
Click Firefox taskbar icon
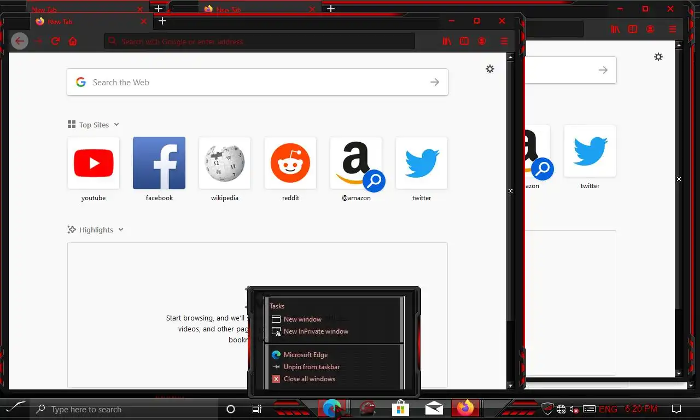(466, 409)
